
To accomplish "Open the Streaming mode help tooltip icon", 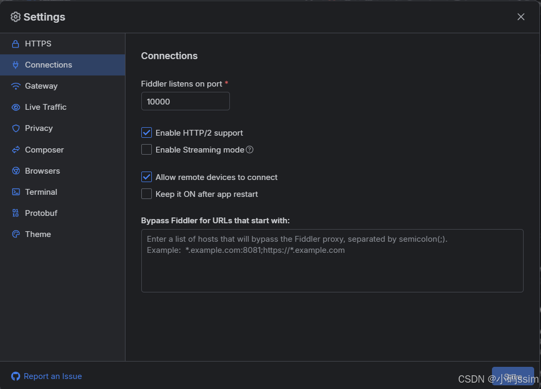I will click(x=249, y=149).
